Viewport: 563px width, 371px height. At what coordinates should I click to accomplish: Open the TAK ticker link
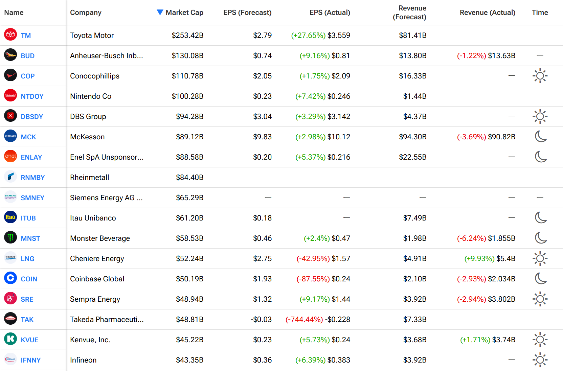[27, 320]
